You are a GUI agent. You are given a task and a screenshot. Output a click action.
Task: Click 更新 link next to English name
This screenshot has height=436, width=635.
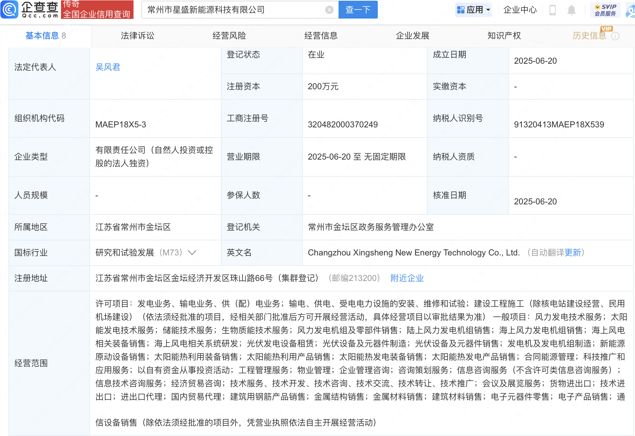573,253
